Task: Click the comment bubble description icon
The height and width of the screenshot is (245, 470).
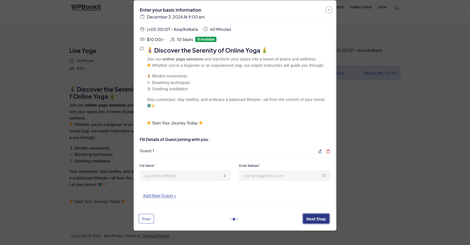Action: (142, 49)
